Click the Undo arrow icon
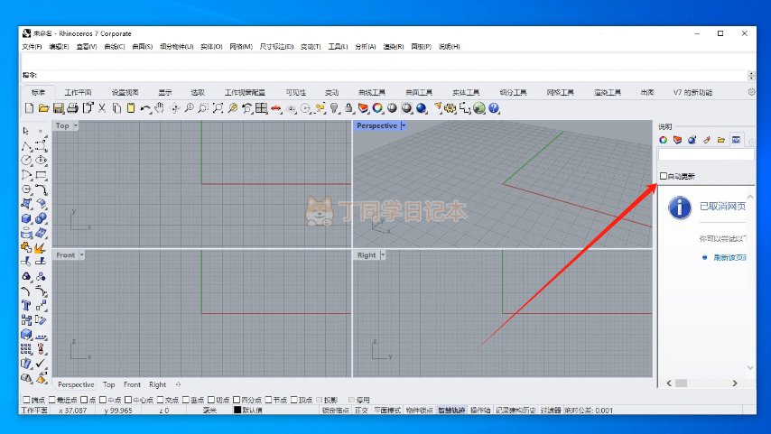Viewport: 771px width, 434px height. (x=144, y=108)
